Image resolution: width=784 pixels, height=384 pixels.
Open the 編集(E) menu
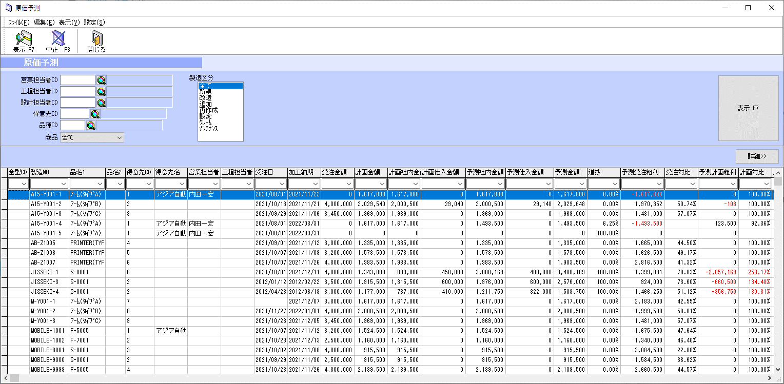pos(44,23)
